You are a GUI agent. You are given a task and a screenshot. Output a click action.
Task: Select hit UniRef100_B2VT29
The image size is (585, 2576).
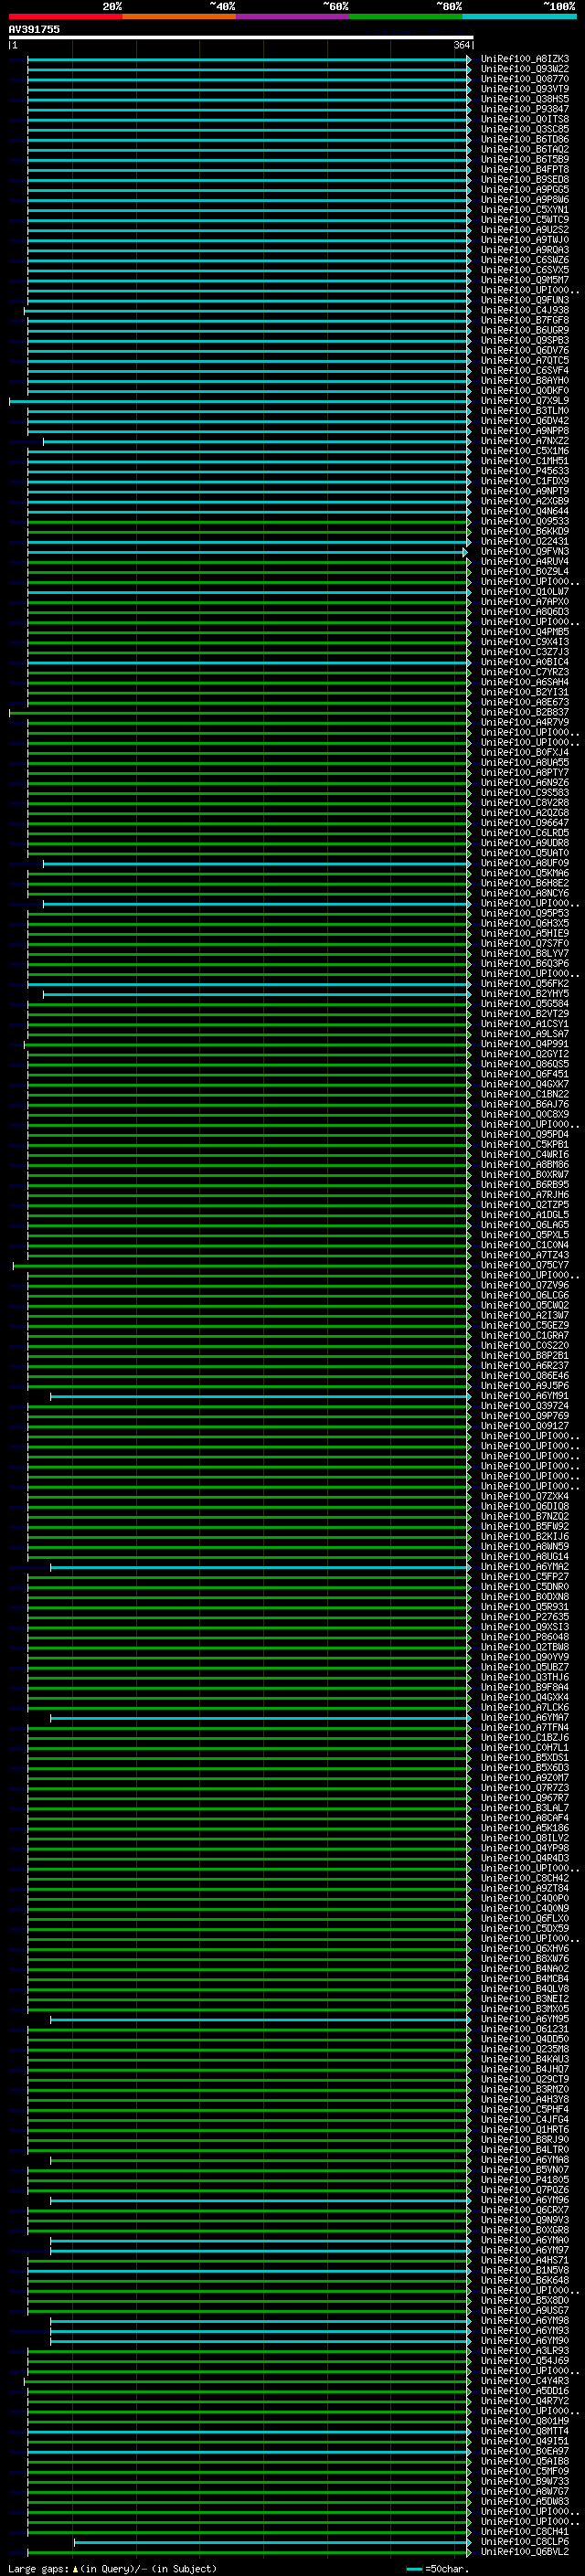tap(525, 1014)
